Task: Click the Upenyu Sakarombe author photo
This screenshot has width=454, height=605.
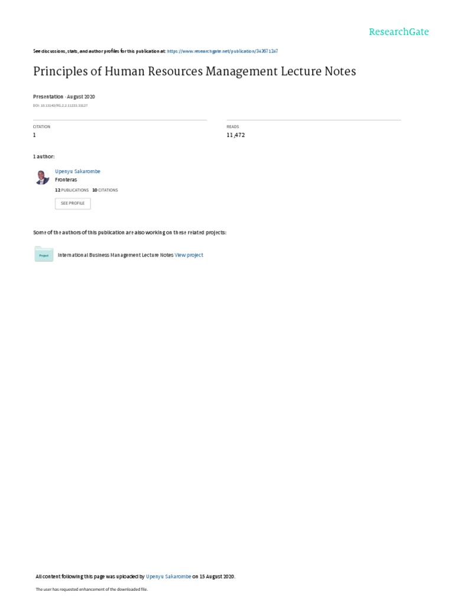Action: [x=42, y=177]
